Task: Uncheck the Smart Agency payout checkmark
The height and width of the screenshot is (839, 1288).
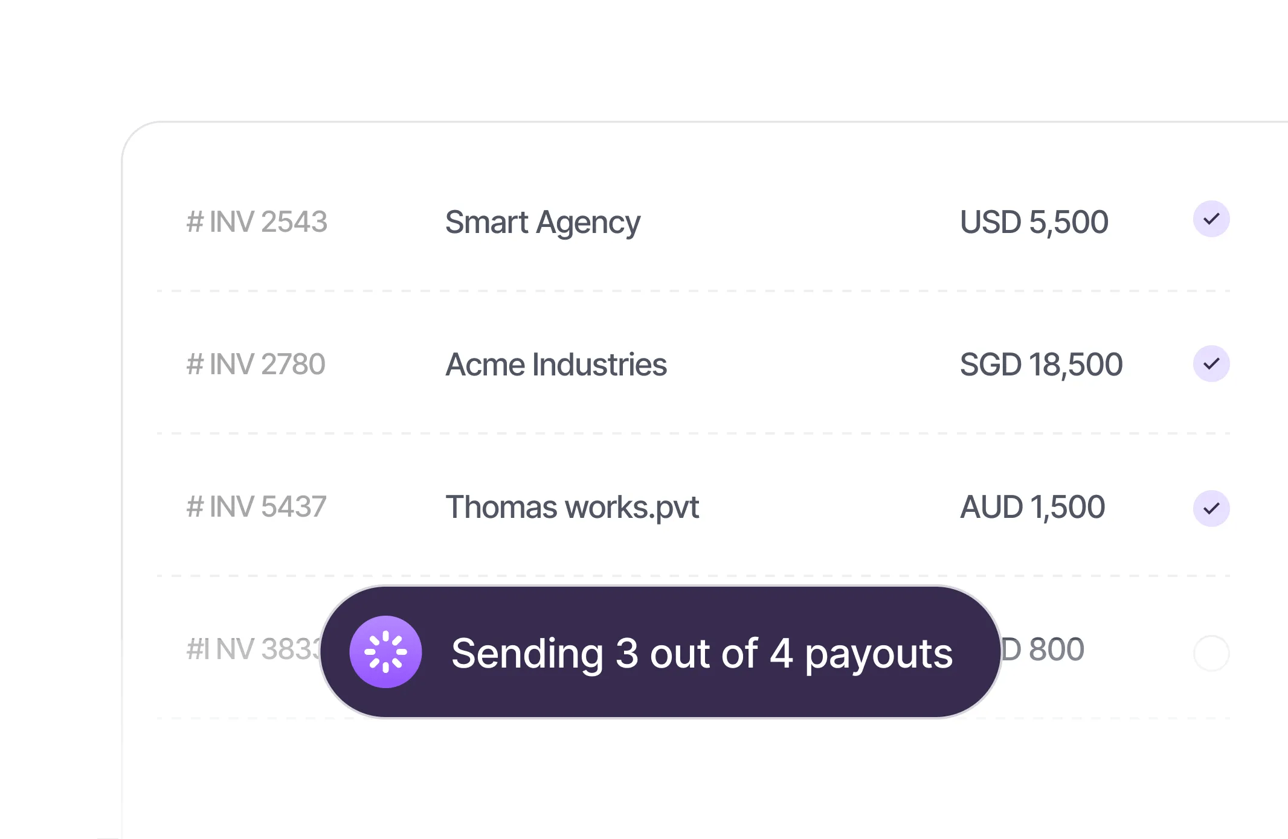Action: tap(1211, 219)
